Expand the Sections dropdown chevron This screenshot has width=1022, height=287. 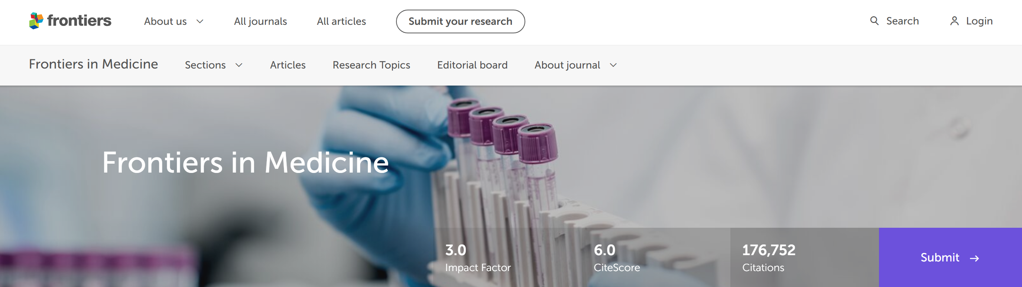239,65
